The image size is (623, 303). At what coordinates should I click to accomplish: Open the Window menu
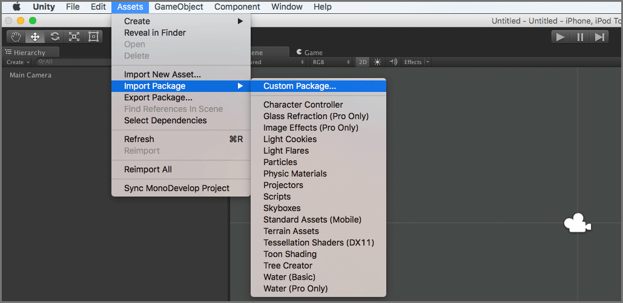coord(287,7)
